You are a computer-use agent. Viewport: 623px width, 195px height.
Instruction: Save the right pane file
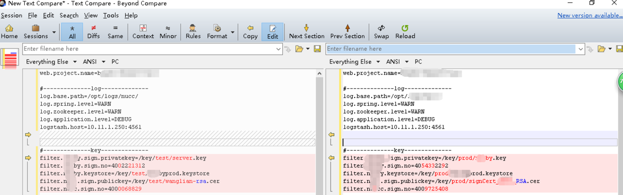pyautogui.click(x=619, y=49)
